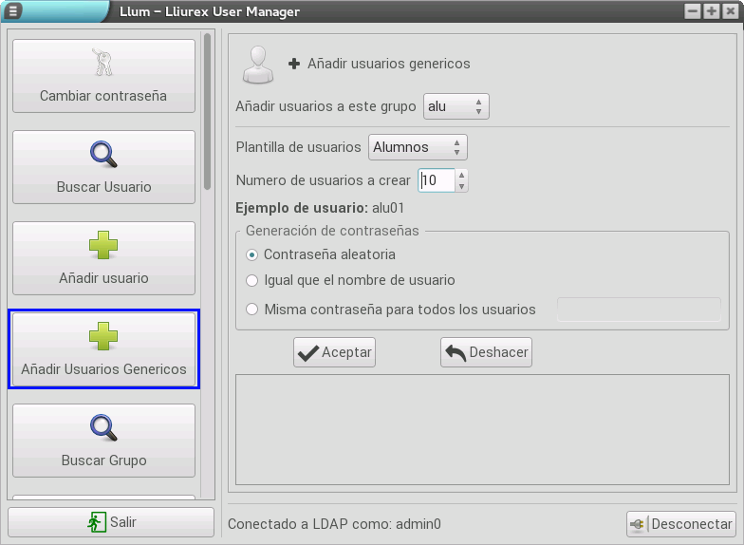Click the exit icon on the Salir button

pos(96,522)
